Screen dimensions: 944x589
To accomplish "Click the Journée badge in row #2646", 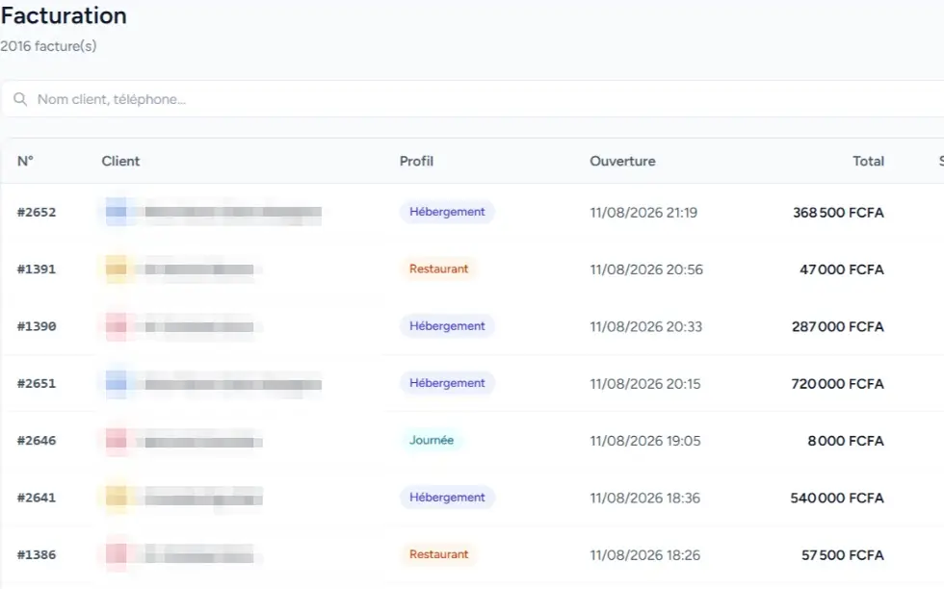I will pos(432,441).
